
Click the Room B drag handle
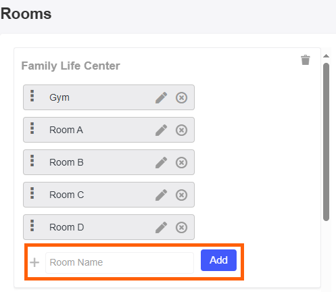click(32, 161)
